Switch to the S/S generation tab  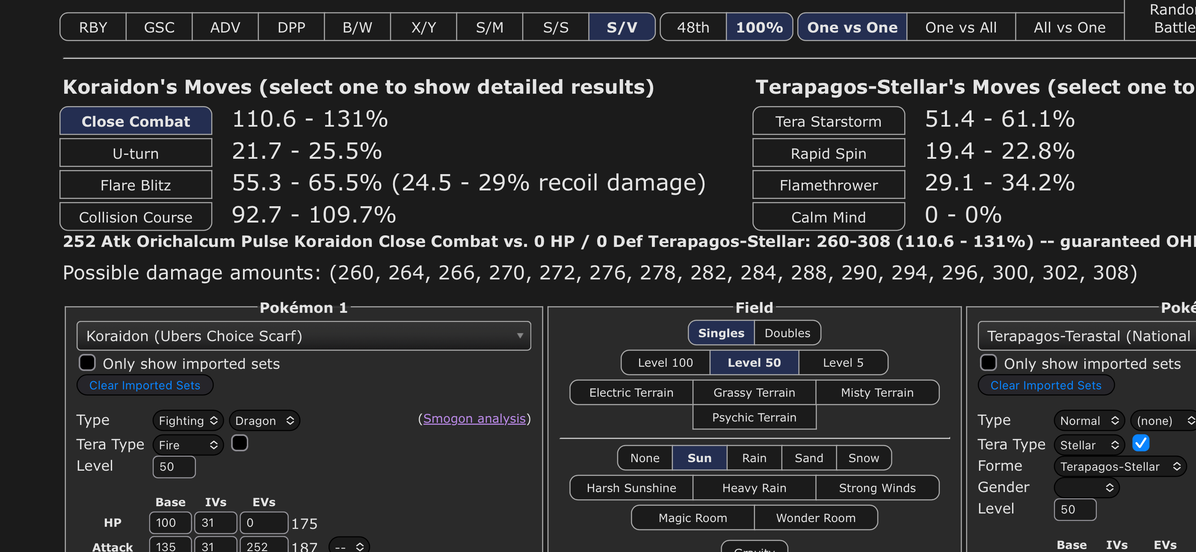(555, 27)
